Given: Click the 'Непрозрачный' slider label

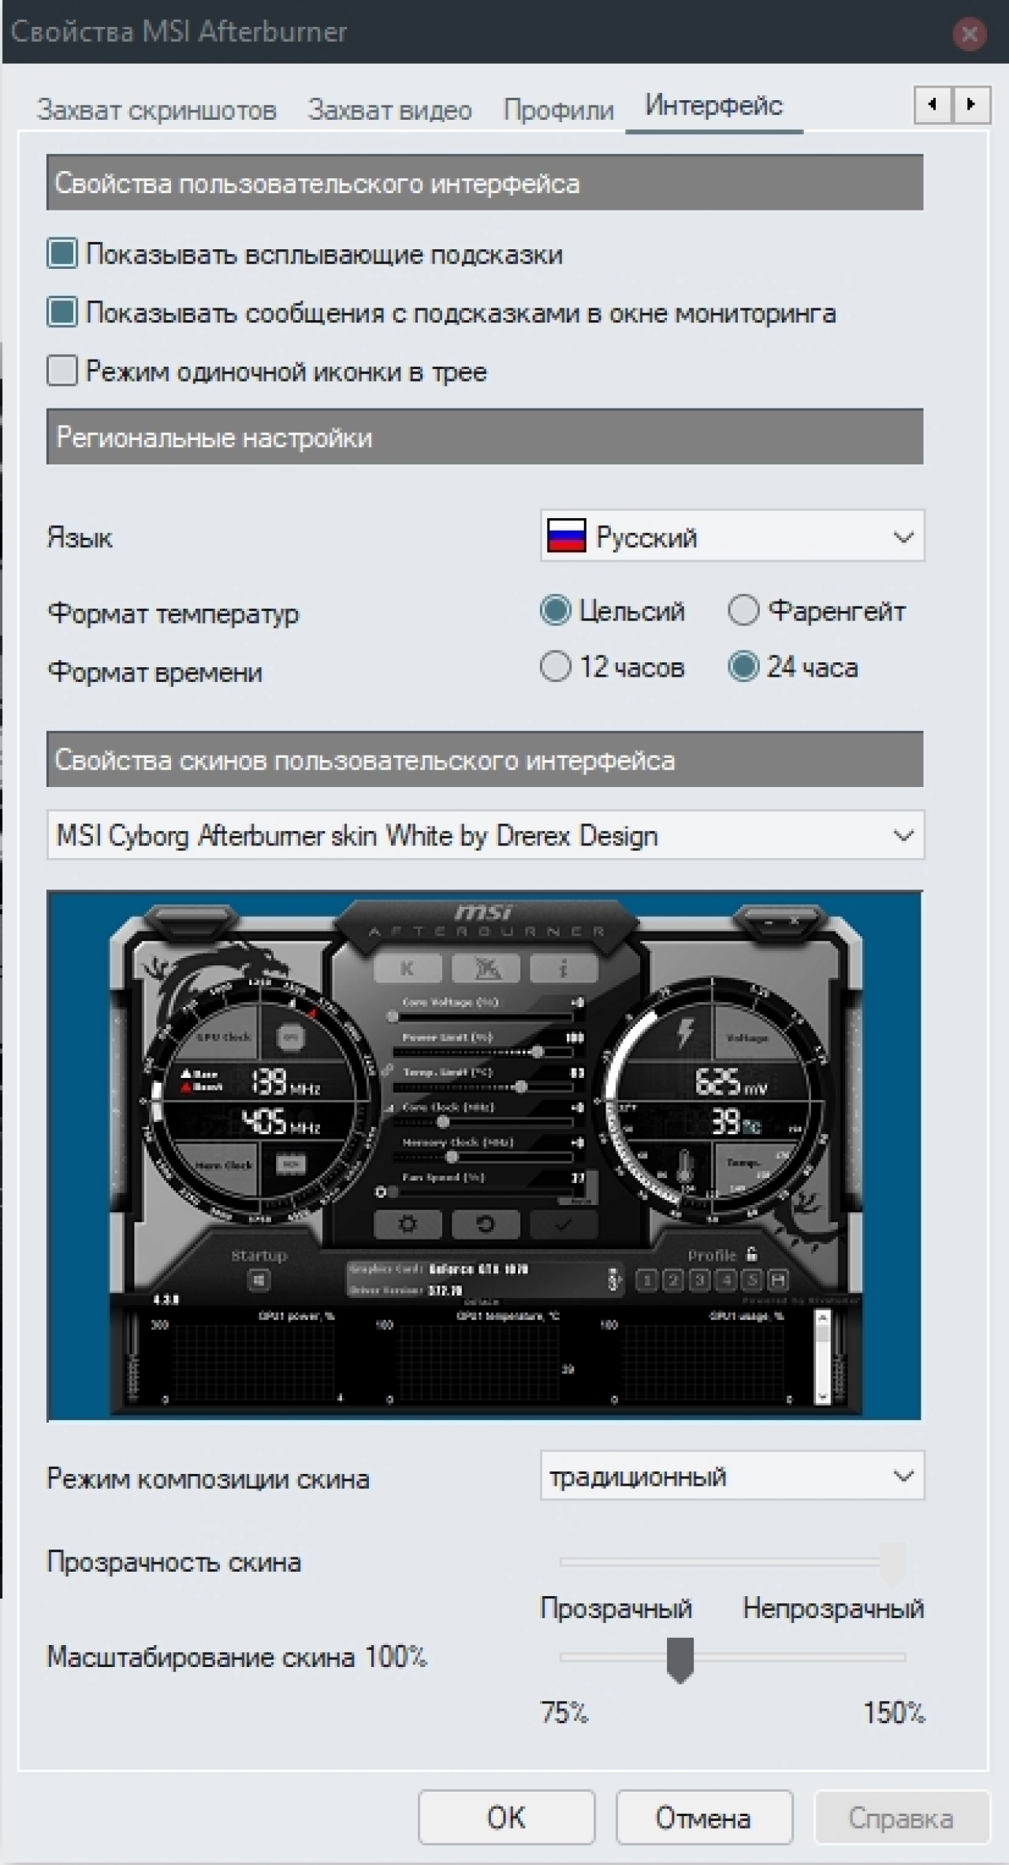Looking at the screenshot, I should coord(833,1608).
